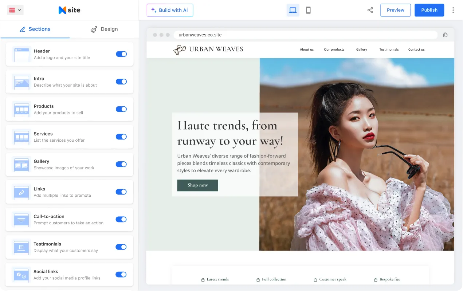Click 'Urban Weaves' diverse range' paragraph
The width and height of the screenshot is (463, 291).
[234, 163]
